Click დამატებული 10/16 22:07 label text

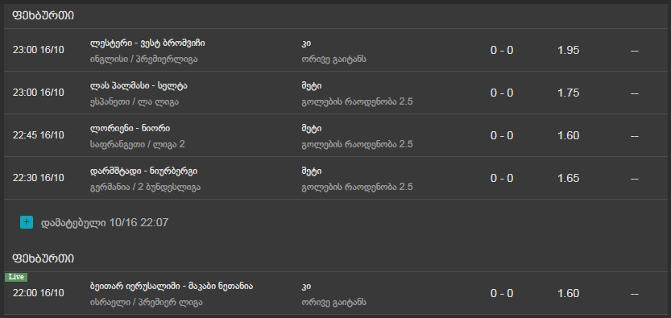click(105, 222)
